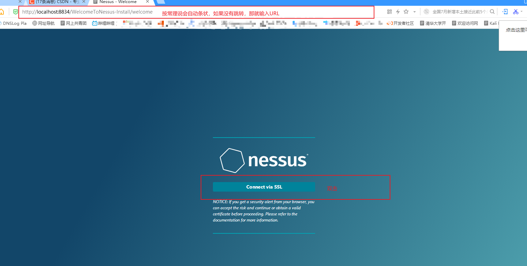Image resolution: width=527 pixels, height=266 pixels.
Task: Close the CSDN tab
Action: tap(84, 2)
